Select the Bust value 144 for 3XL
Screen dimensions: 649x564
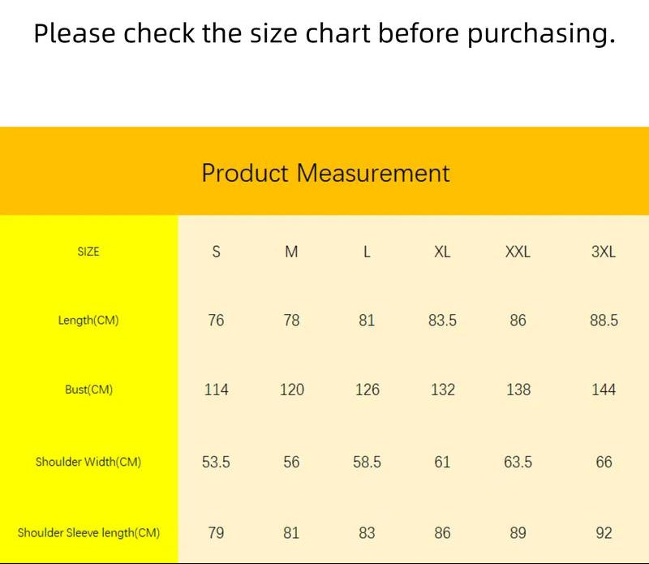click(x=604, y=390)
